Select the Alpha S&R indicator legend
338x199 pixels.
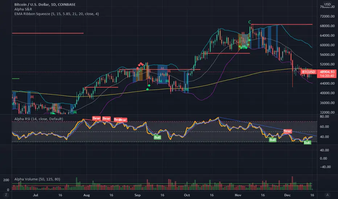[x=23, y=9]
